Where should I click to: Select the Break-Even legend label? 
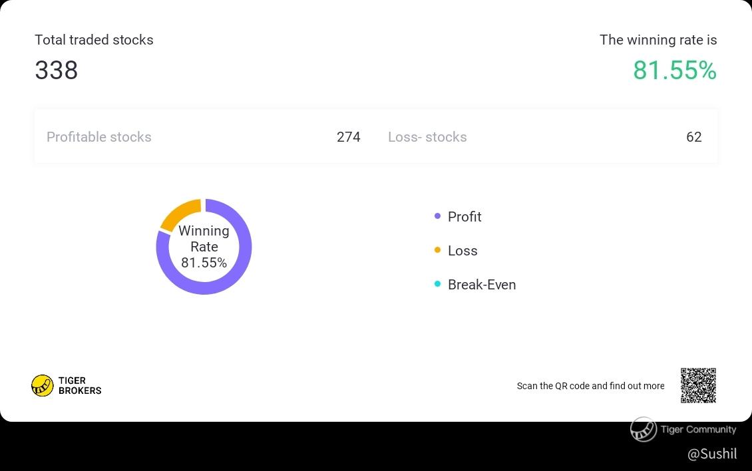[482, 285]
